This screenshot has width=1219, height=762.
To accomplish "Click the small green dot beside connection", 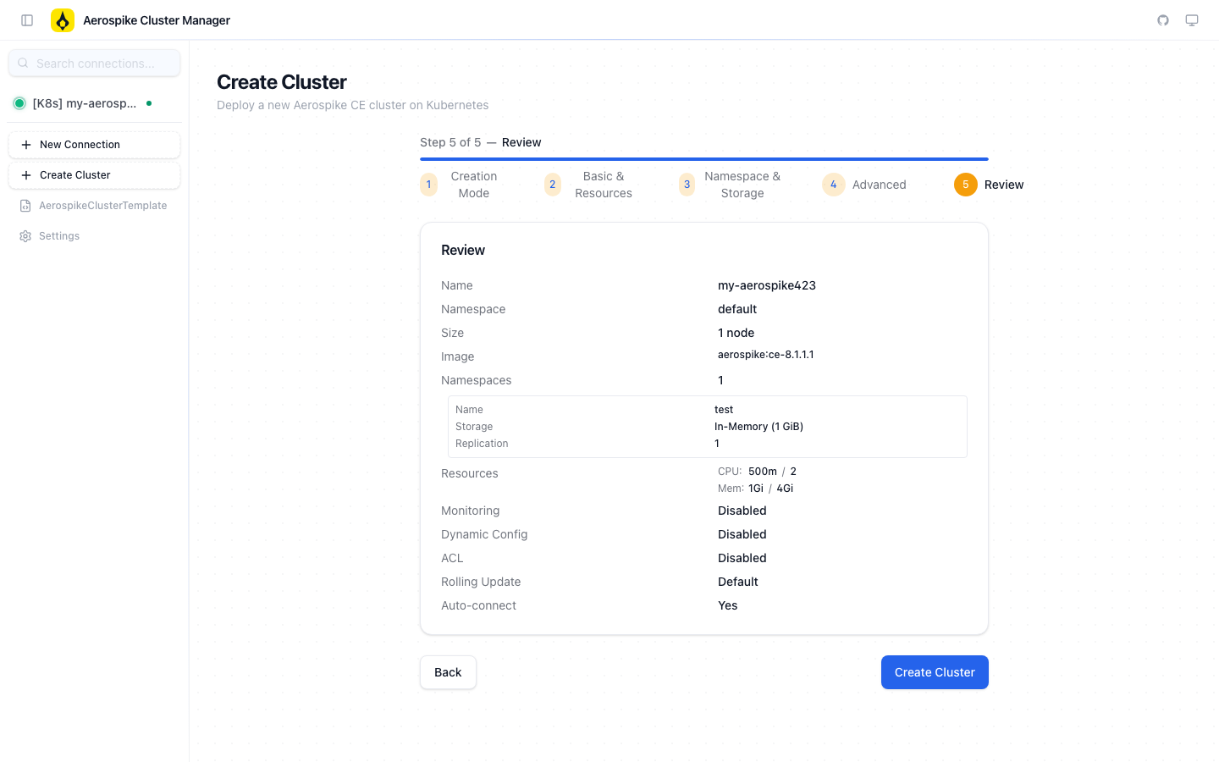I will (149, 103).
